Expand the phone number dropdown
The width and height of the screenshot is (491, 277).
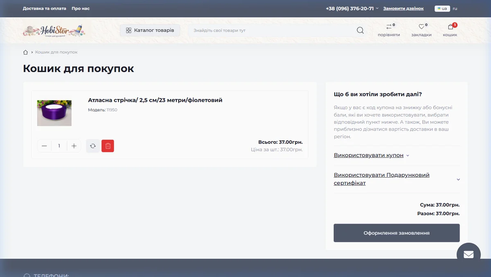[x=352, y=9]
